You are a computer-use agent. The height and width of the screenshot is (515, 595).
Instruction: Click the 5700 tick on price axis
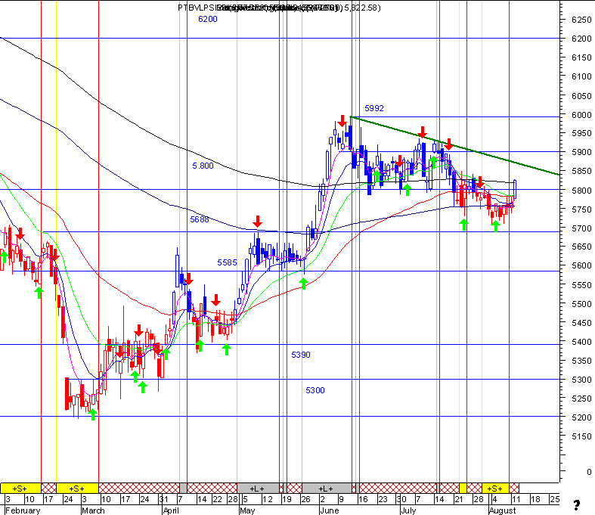pos(581,228)
